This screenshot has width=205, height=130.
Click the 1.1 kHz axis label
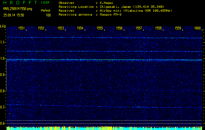coord(2,42)
